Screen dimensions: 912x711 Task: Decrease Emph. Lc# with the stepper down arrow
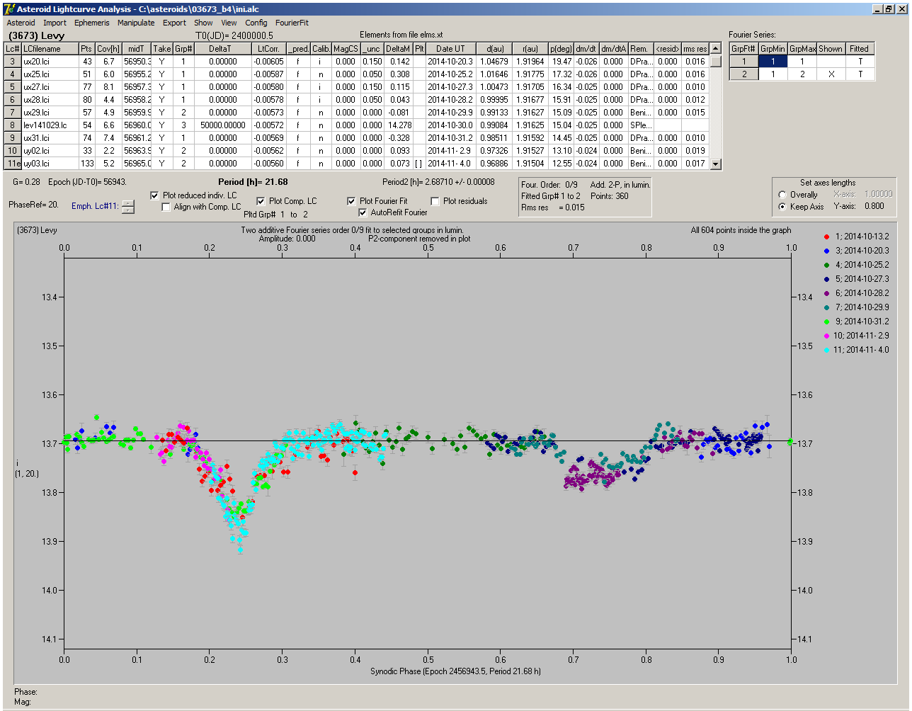[x=127, y=210]
